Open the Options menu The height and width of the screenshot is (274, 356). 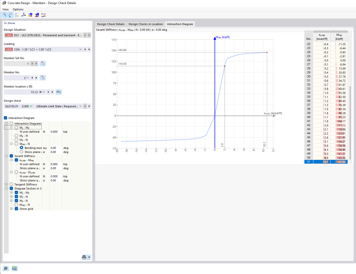[18, 9]
